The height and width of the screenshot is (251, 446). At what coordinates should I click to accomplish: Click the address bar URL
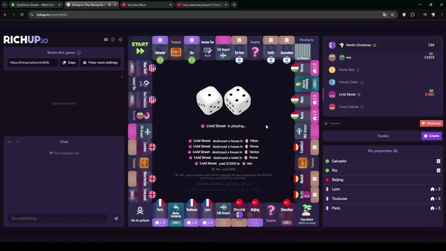[52, 15]
